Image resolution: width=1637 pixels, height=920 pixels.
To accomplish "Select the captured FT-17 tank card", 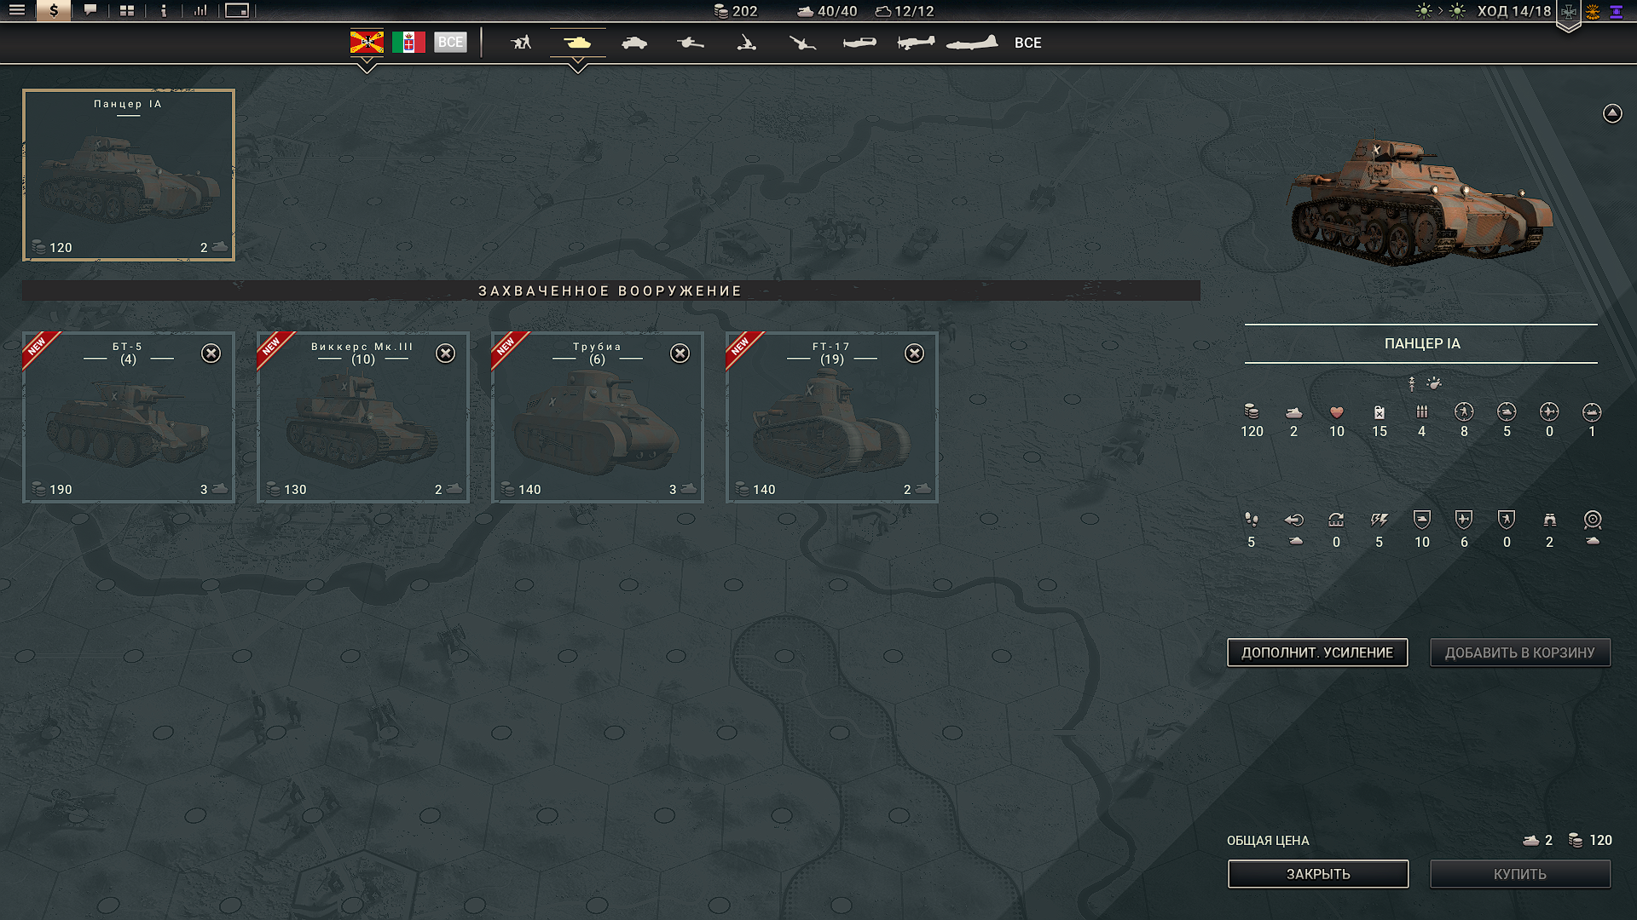I will tap(831, 417).
